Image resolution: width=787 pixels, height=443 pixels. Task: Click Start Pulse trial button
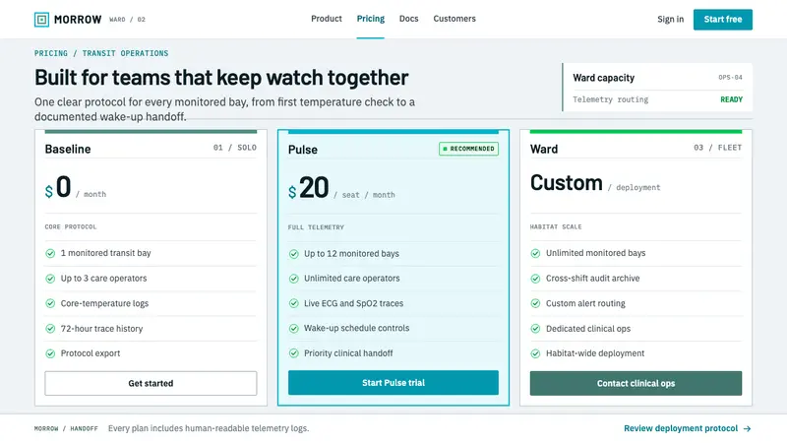[393, 383]
